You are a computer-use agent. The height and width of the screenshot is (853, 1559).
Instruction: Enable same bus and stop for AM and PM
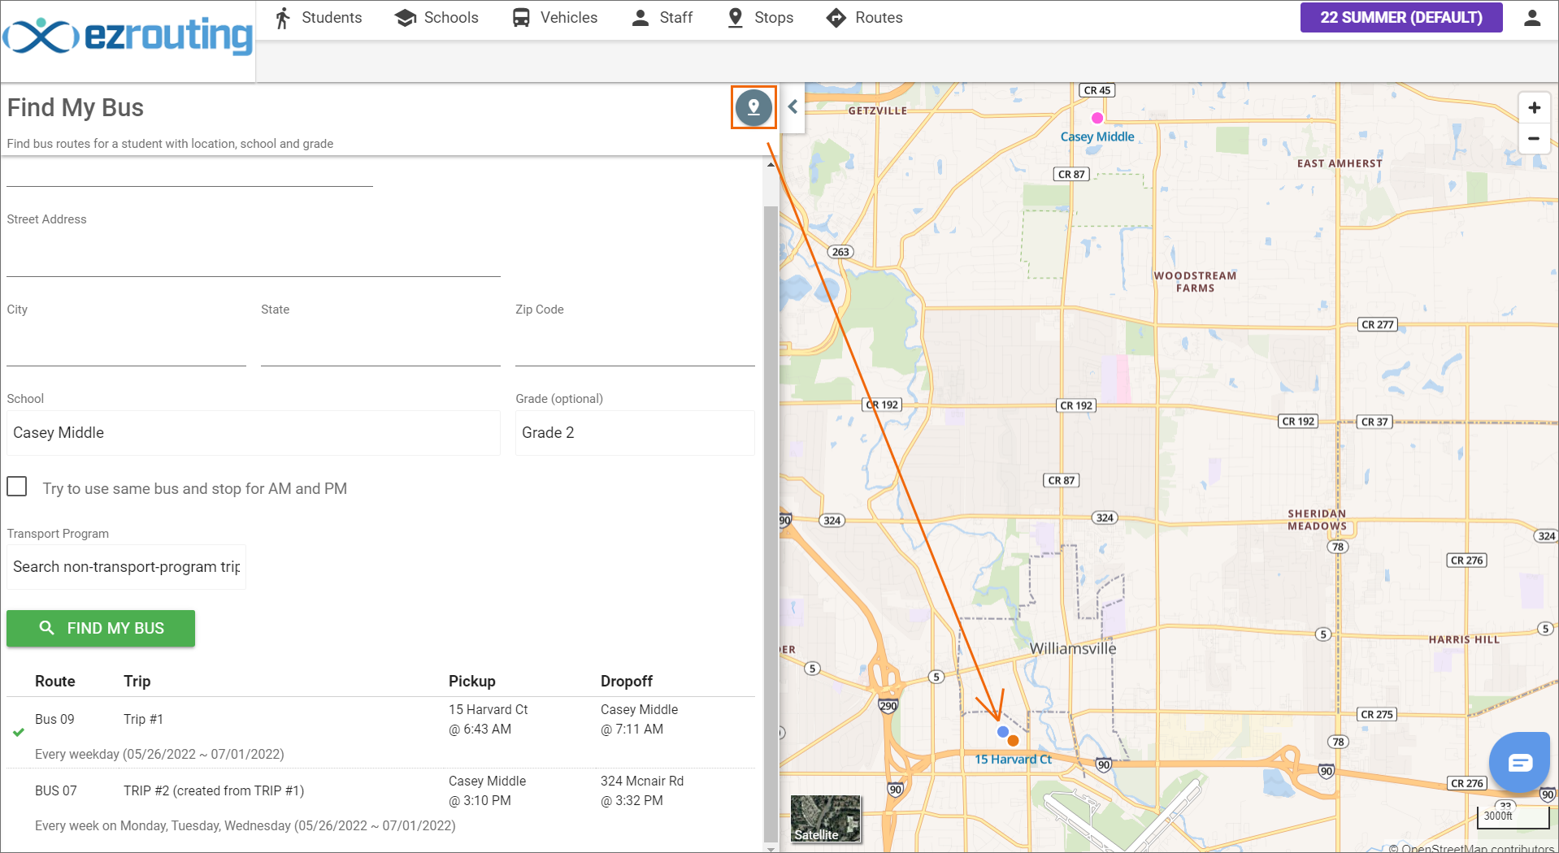[x=17, y=487]
